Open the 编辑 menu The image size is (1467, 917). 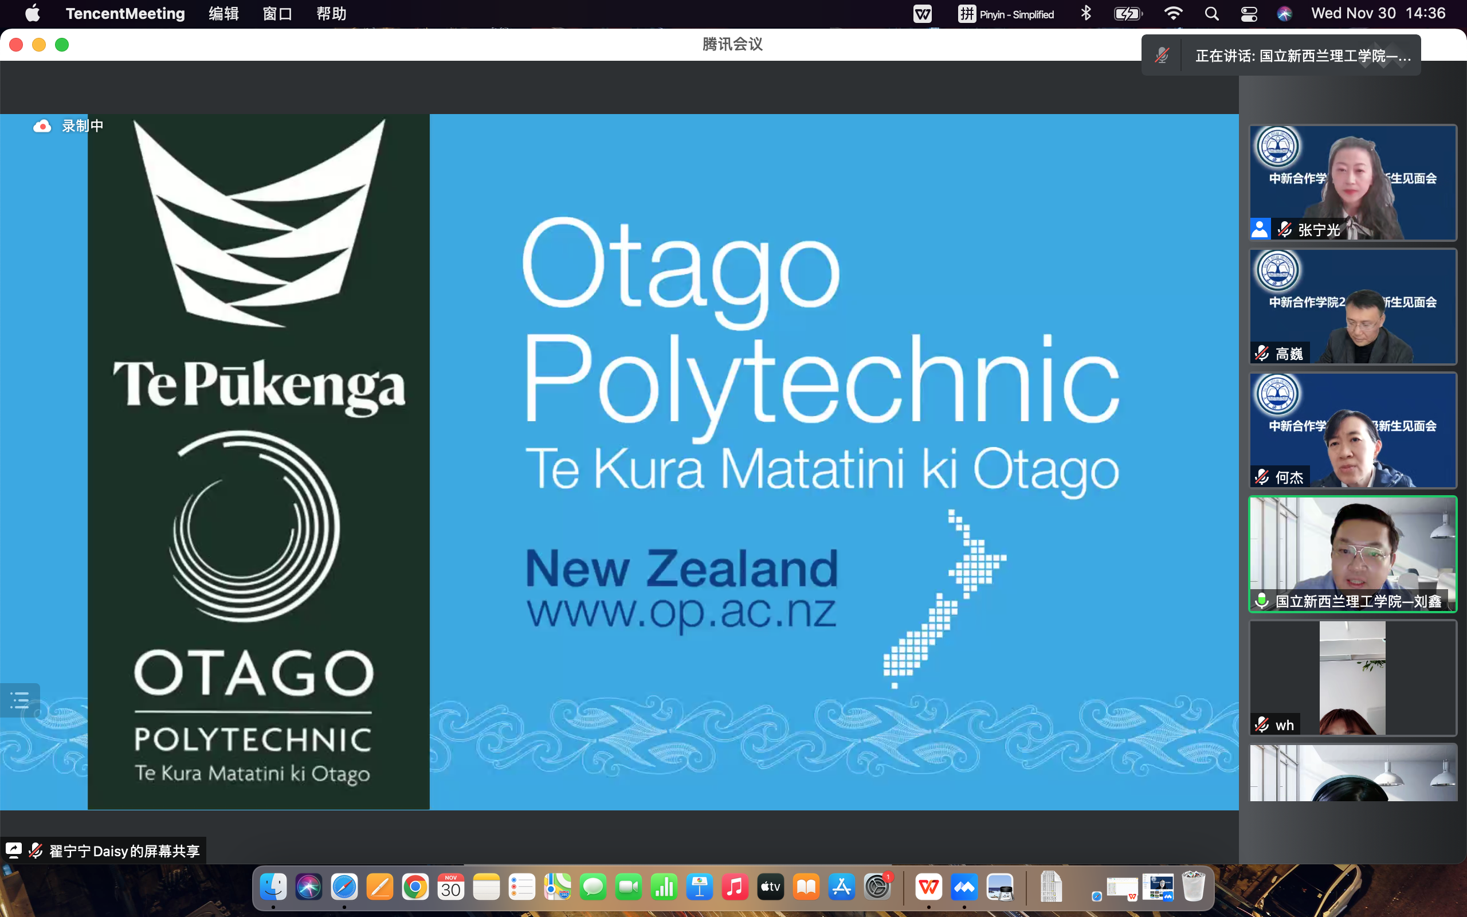[x=223, y=14]
